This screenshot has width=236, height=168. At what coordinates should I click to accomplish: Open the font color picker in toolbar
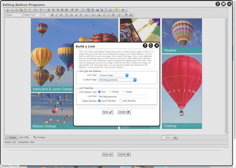[87, 15]
